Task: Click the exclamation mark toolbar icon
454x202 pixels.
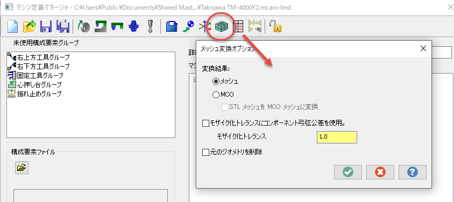Action: tap(150, 26)
